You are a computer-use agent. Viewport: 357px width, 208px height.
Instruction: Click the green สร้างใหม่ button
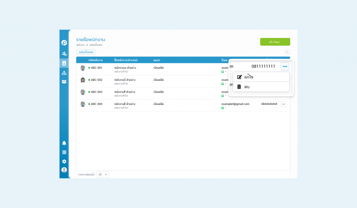click(275, 42)
